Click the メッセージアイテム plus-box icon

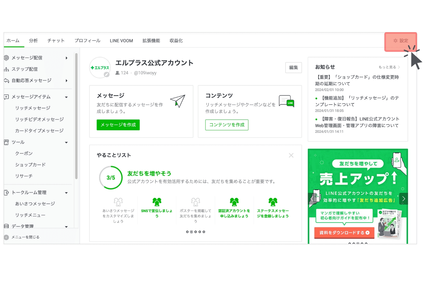click(6, 97)
